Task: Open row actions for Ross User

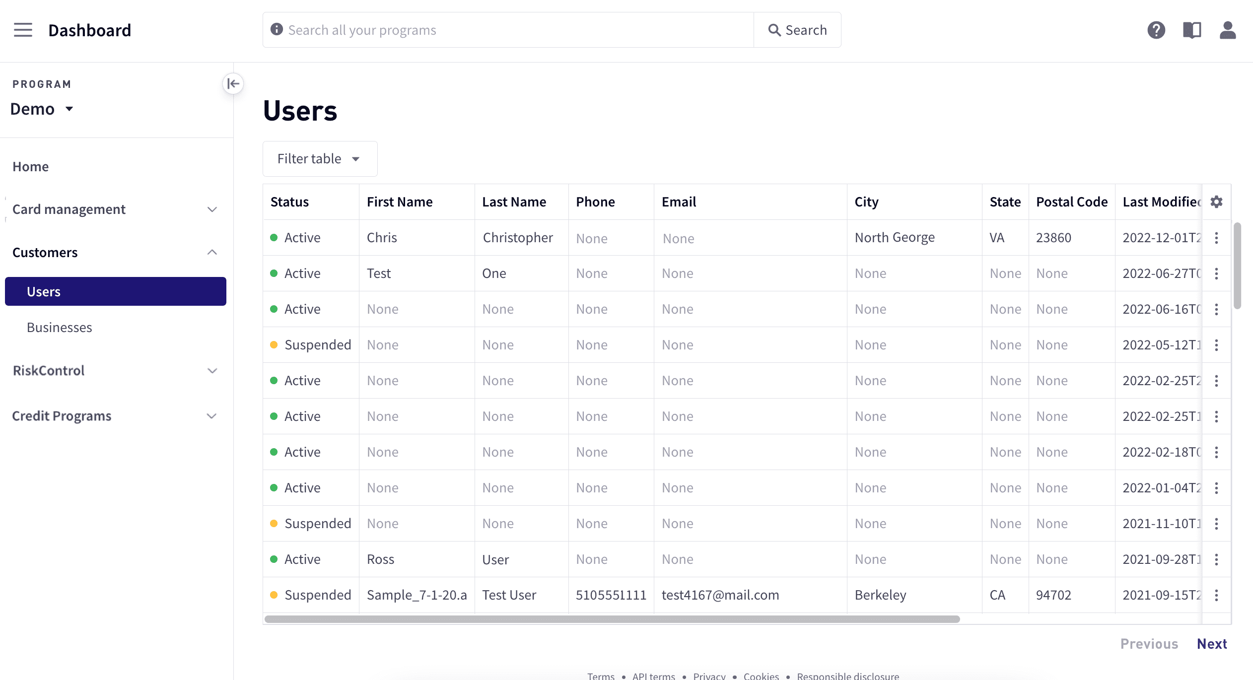Action: (1216, 559)
